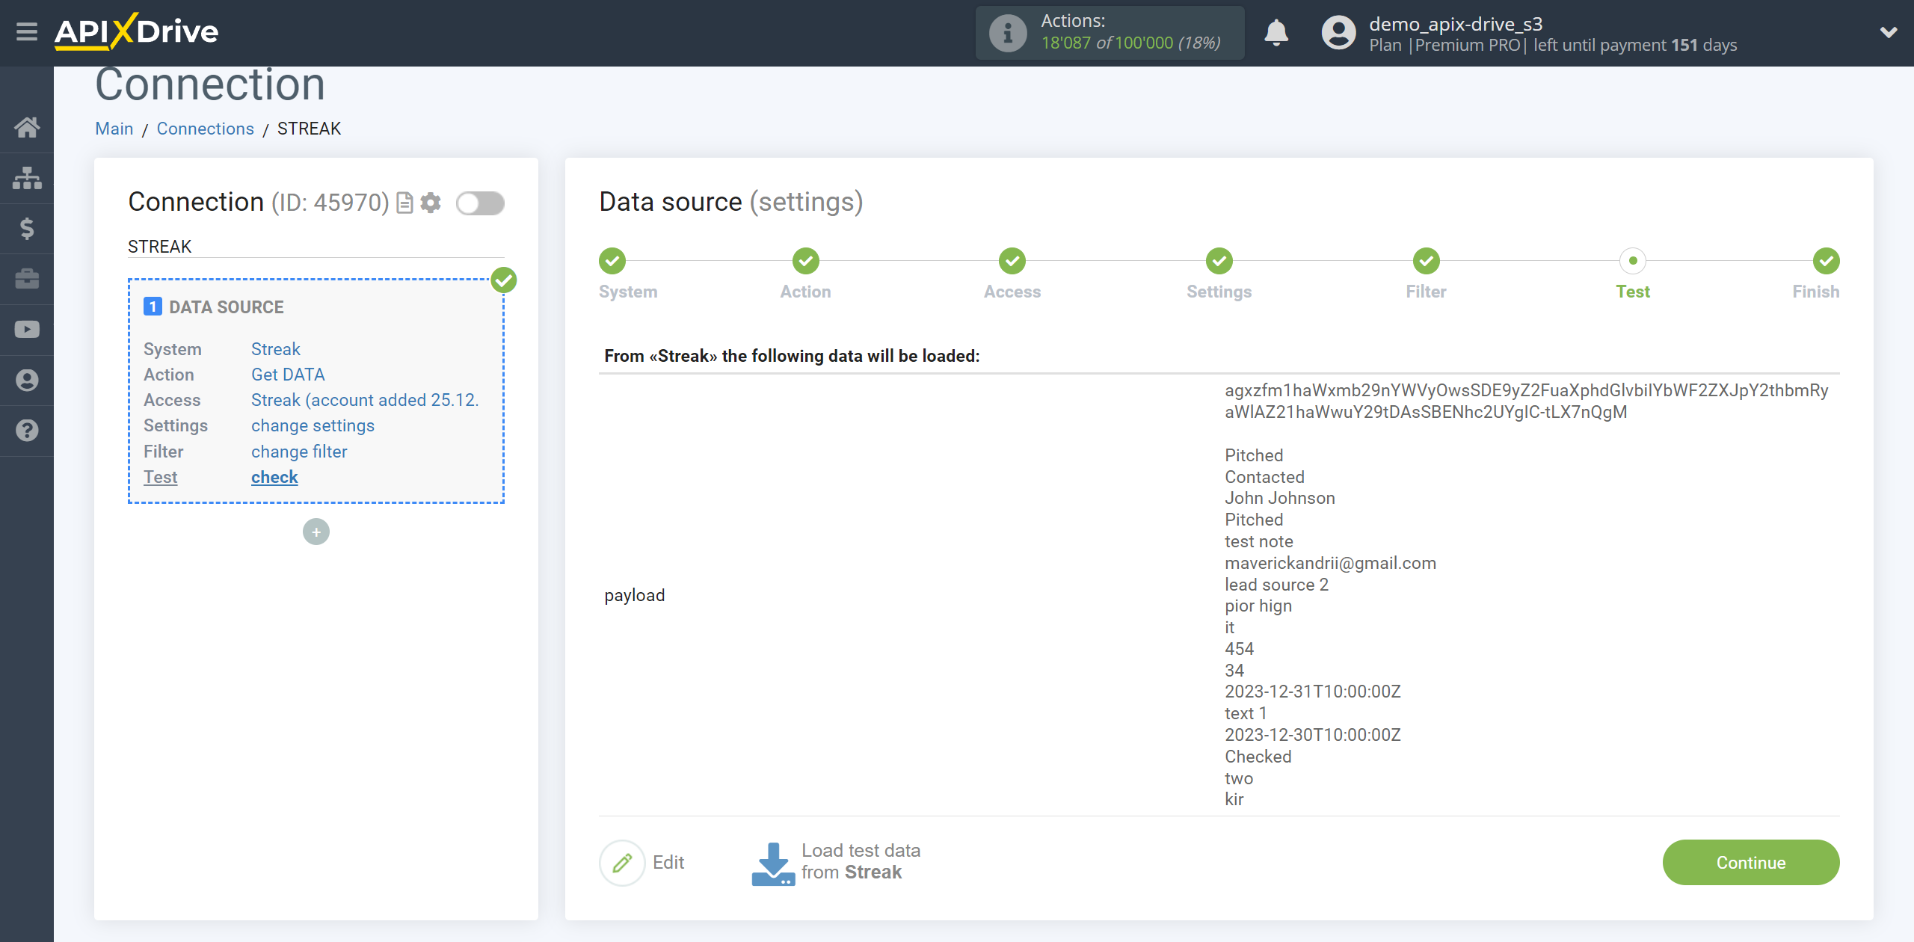Screen dimensions: 1914x942
Task: Open profile icon in sidebar
Action: point(27,381)
